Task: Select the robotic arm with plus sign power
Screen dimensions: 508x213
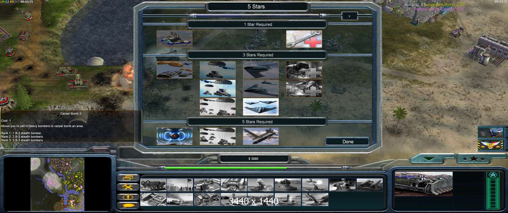Action: [304, 88]
